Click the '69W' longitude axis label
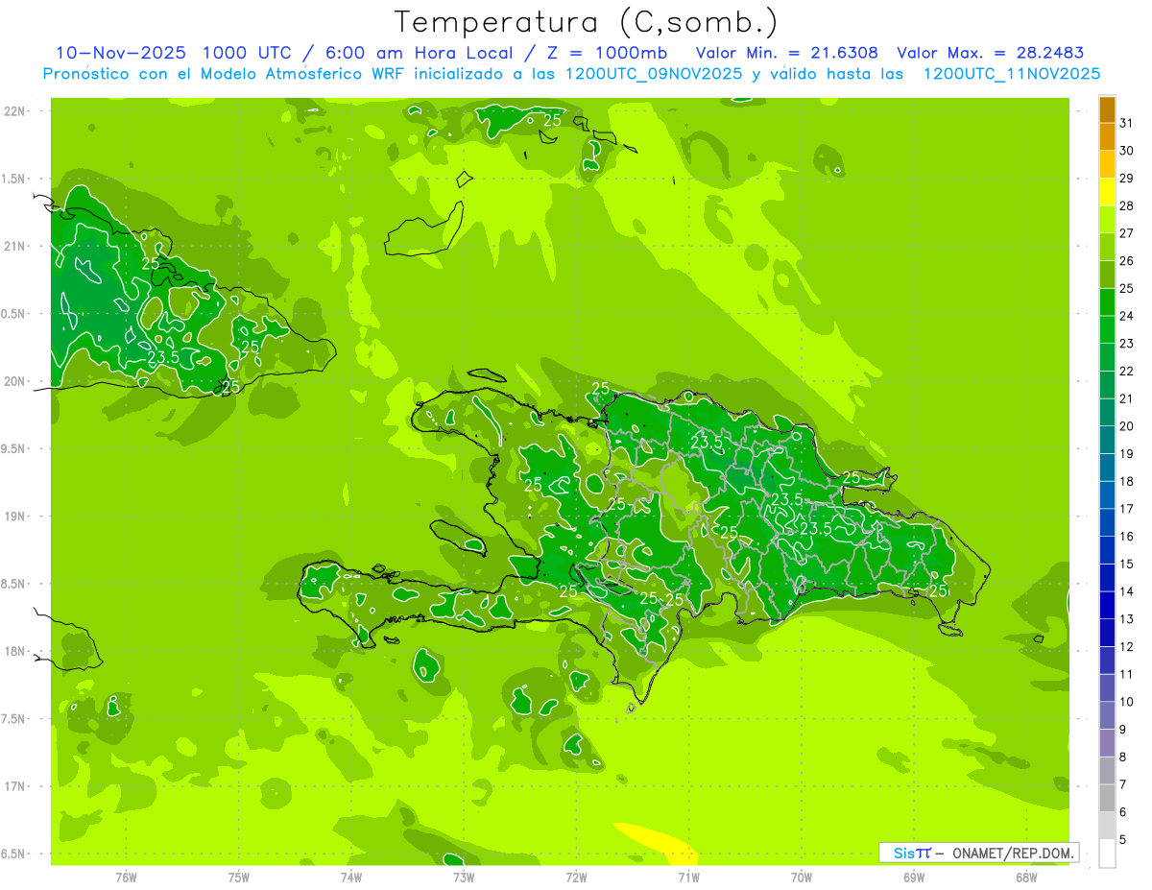The height and width of the screenshot is (890, 1152). click(x=914, y=877)
